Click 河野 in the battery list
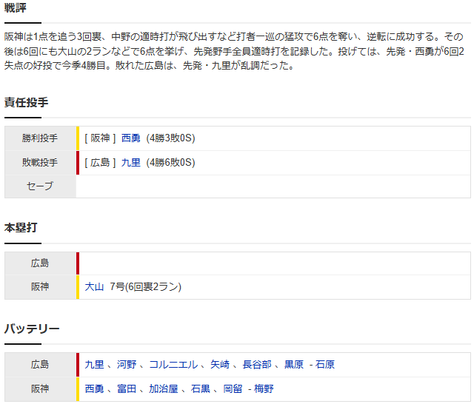 pyautogui.click(x=127, y=365)
